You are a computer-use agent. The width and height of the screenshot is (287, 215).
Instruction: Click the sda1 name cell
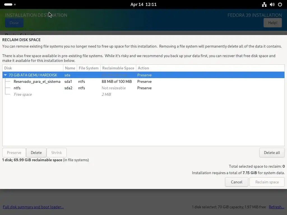68,81
